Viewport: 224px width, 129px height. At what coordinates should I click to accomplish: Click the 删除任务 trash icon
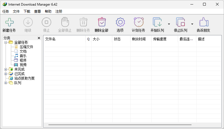pos(83,22)
